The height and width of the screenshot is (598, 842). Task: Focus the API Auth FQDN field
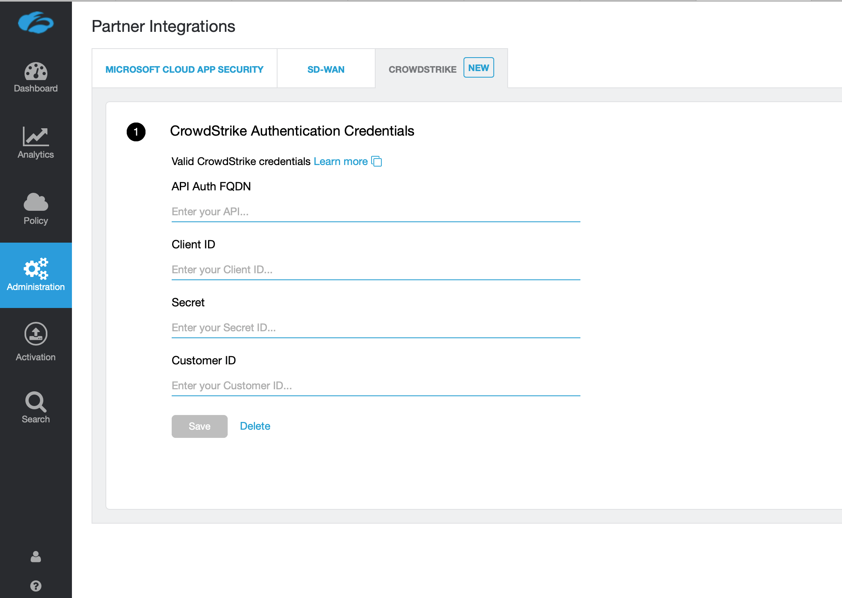coord(376,212)
